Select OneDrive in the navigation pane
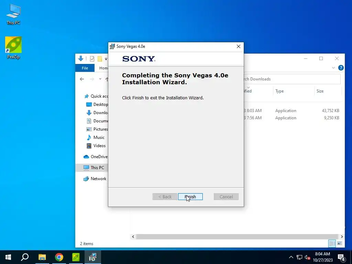This screenshot has width=352, height=264. click(96, 157)
